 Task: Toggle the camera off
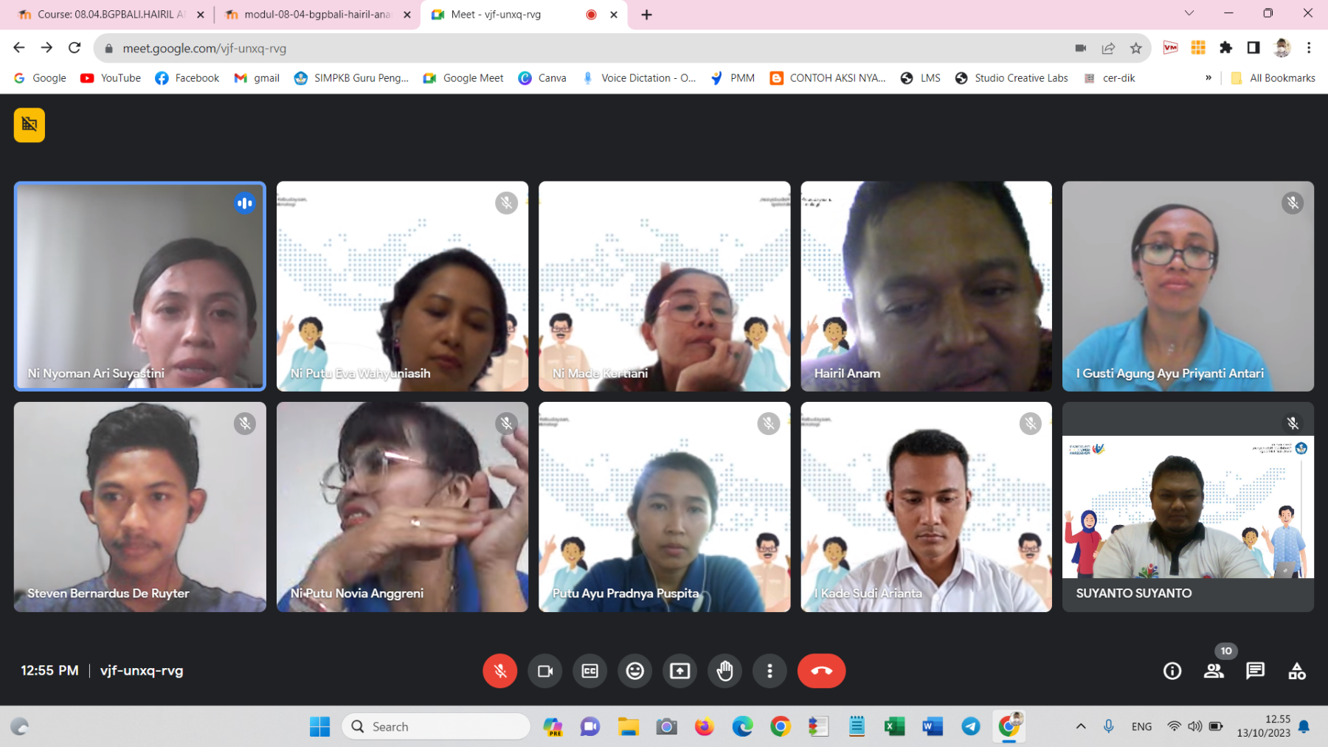pos(544,670)
